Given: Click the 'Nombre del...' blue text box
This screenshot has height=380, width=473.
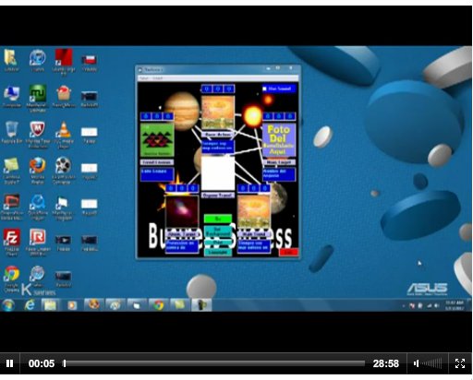Looking at the screenshot, I should click(279, 173).
